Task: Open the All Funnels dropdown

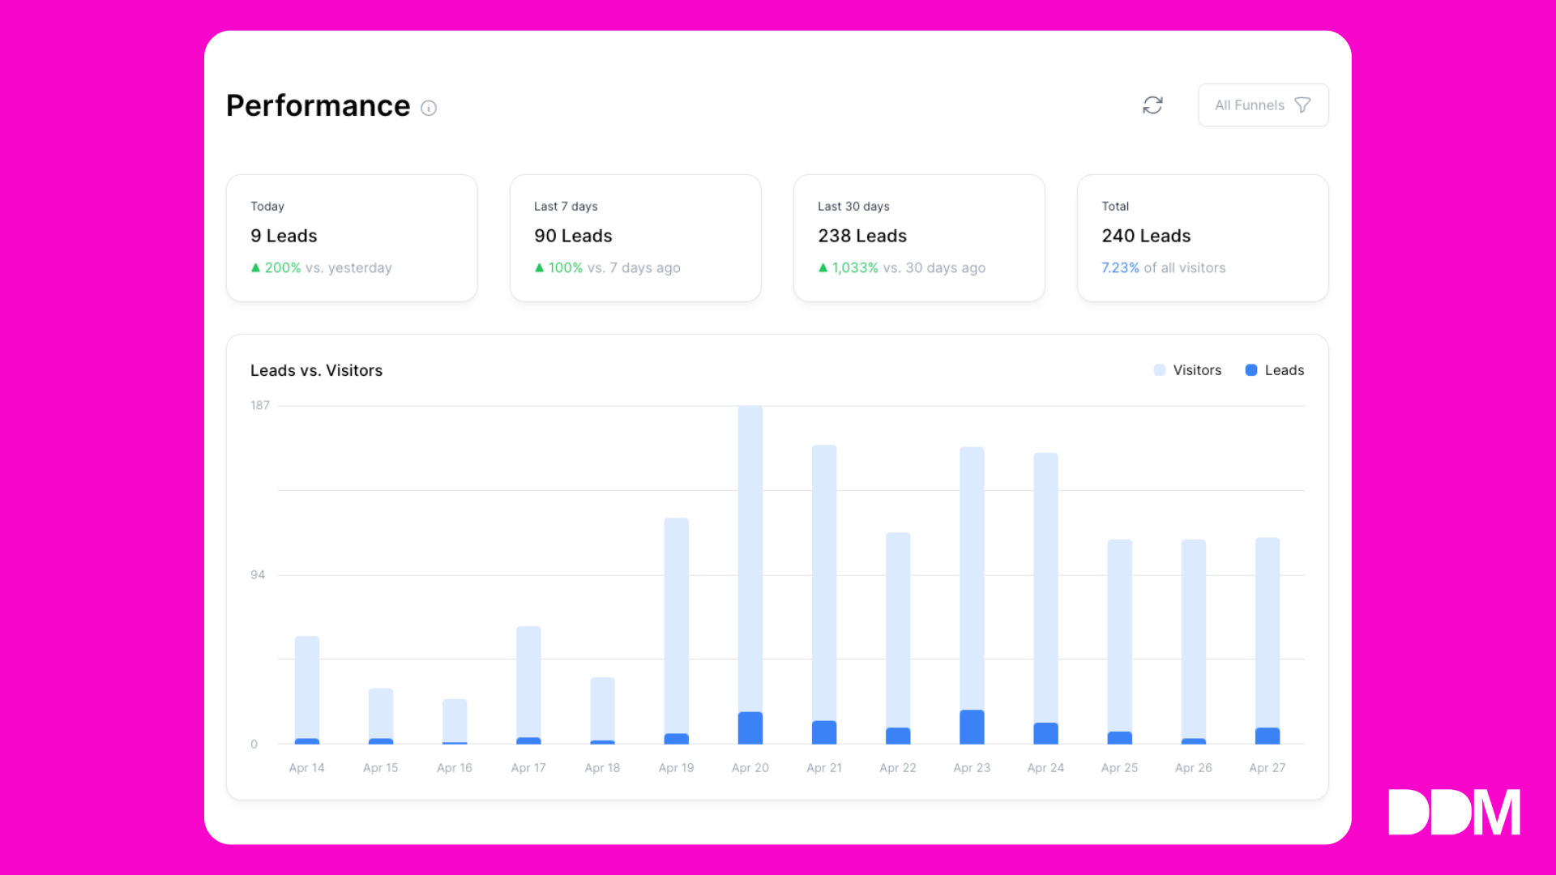Action: [1250, 105]
